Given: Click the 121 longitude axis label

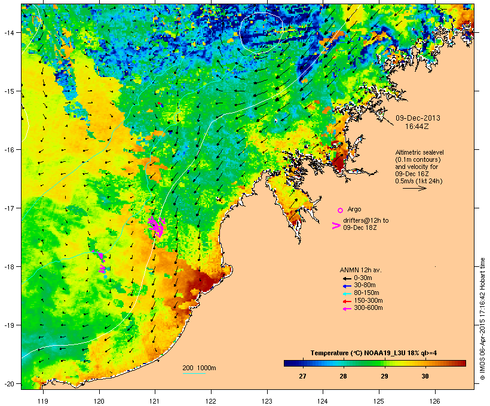Looking at the screenshot, I should pos(155,401).
